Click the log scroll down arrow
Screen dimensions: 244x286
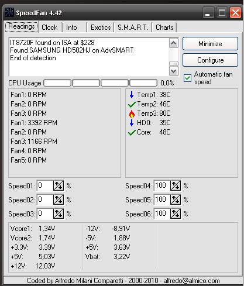173,71
